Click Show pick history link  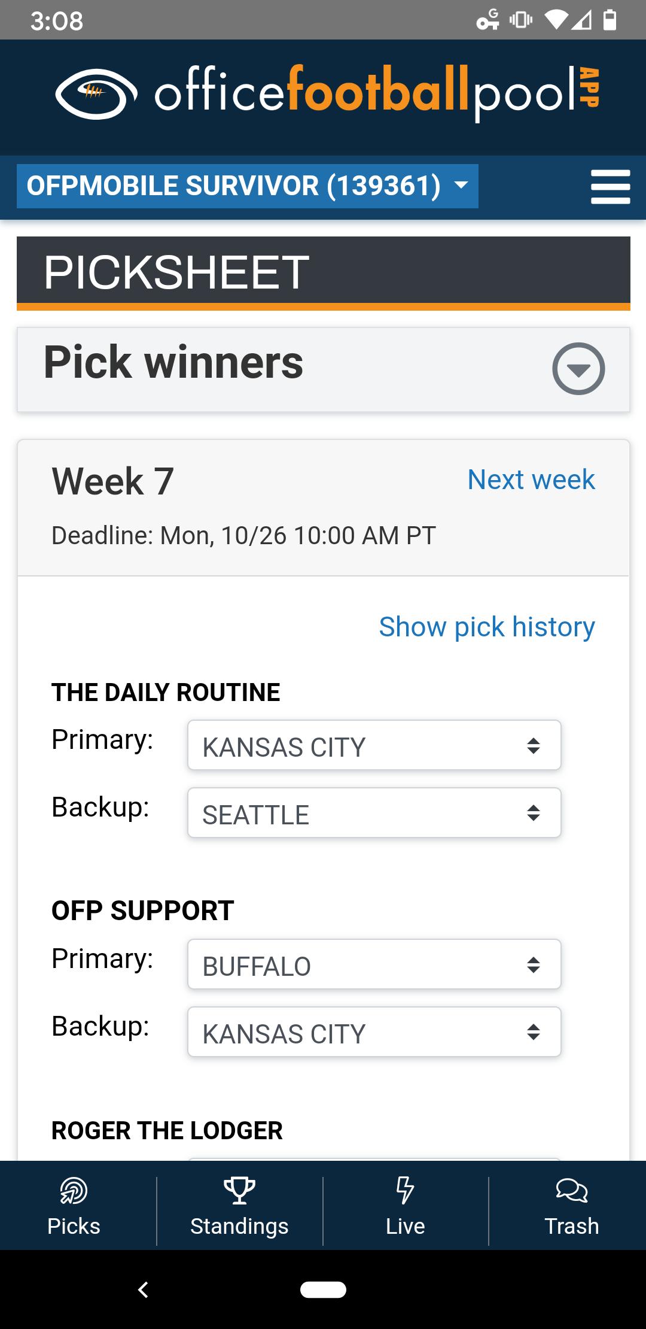486,627
